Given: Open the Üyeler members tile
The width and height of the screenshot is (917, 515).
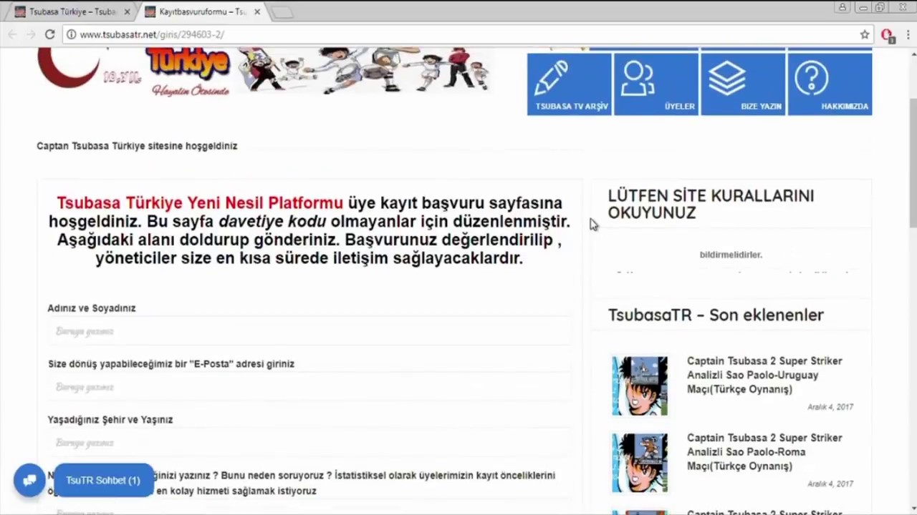Looking at the screenshot, I should pyautogui.click(x=656, y=84).
